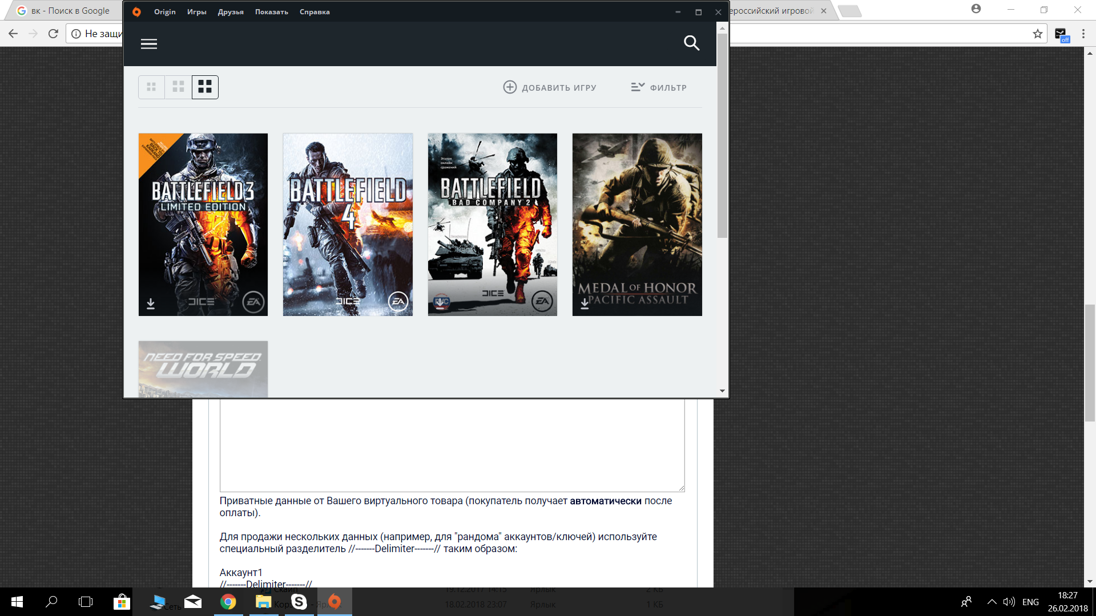Image resolution: width=1096 pixels, height=616 pixels.
Task: Open File Explorer from the taskbar
Action: (x=263, y=602)
